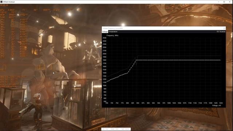Click the 1000 frequency axis value
The width and height of the screenshot is (233, 131).
[104, 86]
